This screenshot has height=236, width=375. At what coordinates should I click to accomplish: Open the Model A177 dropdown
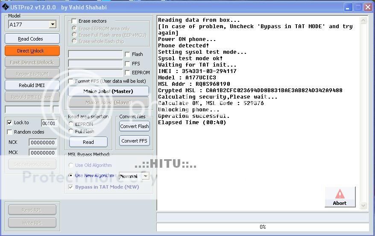53,25
